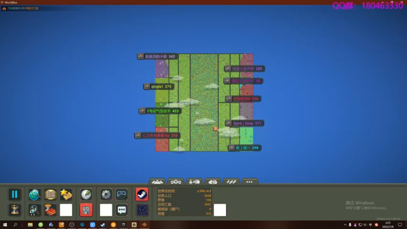This screenshot has height=229, width=407.
Task: Select kingdom label with population 256
Action: coord(243,99)
